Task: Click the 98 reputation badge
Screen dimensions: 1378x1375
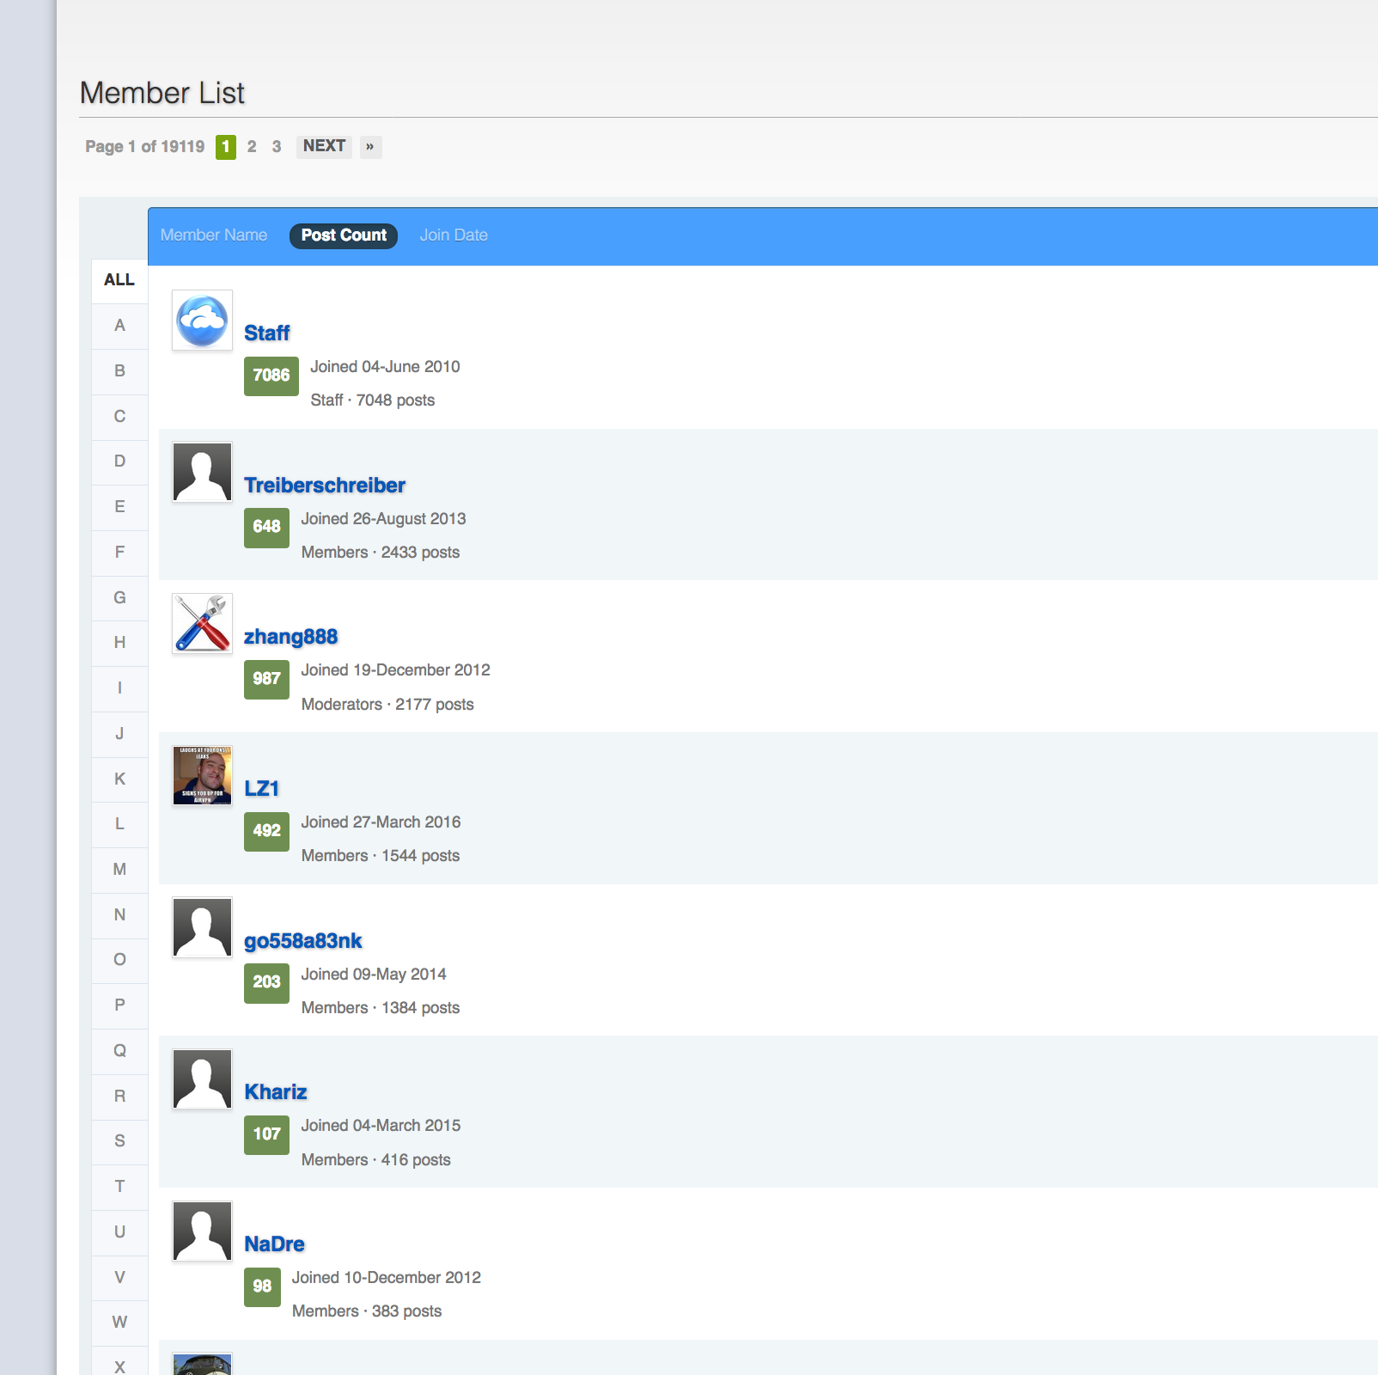Action: [262, 1286]
